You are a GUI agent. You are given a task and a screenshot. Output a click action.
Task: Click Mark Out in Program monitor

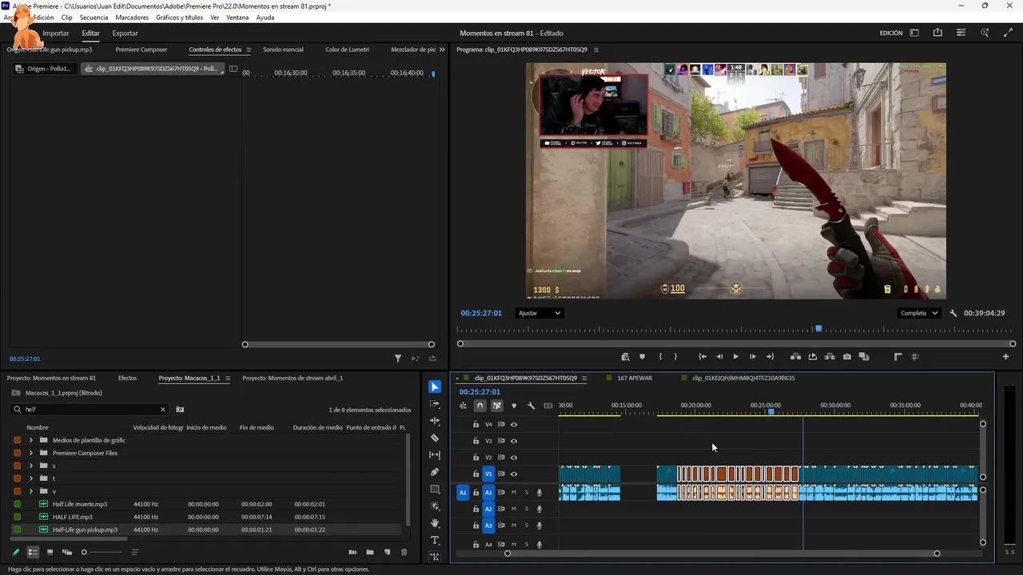[x=675, y=357]
